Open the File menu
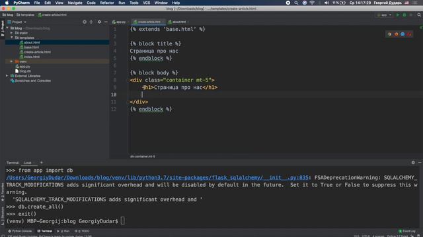This screenshot has width=423, height=237. pos(37,3)
